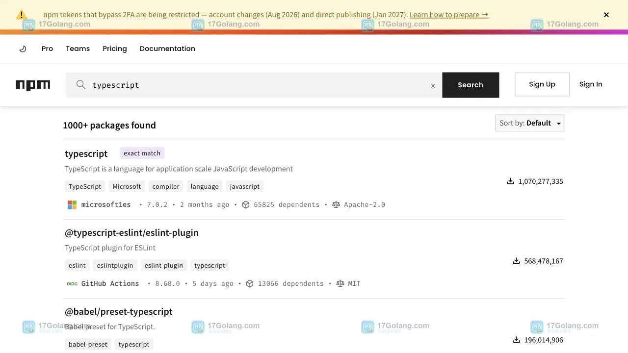Click the Microsoft logo beside microsoft1es

(x=72, y=205)
